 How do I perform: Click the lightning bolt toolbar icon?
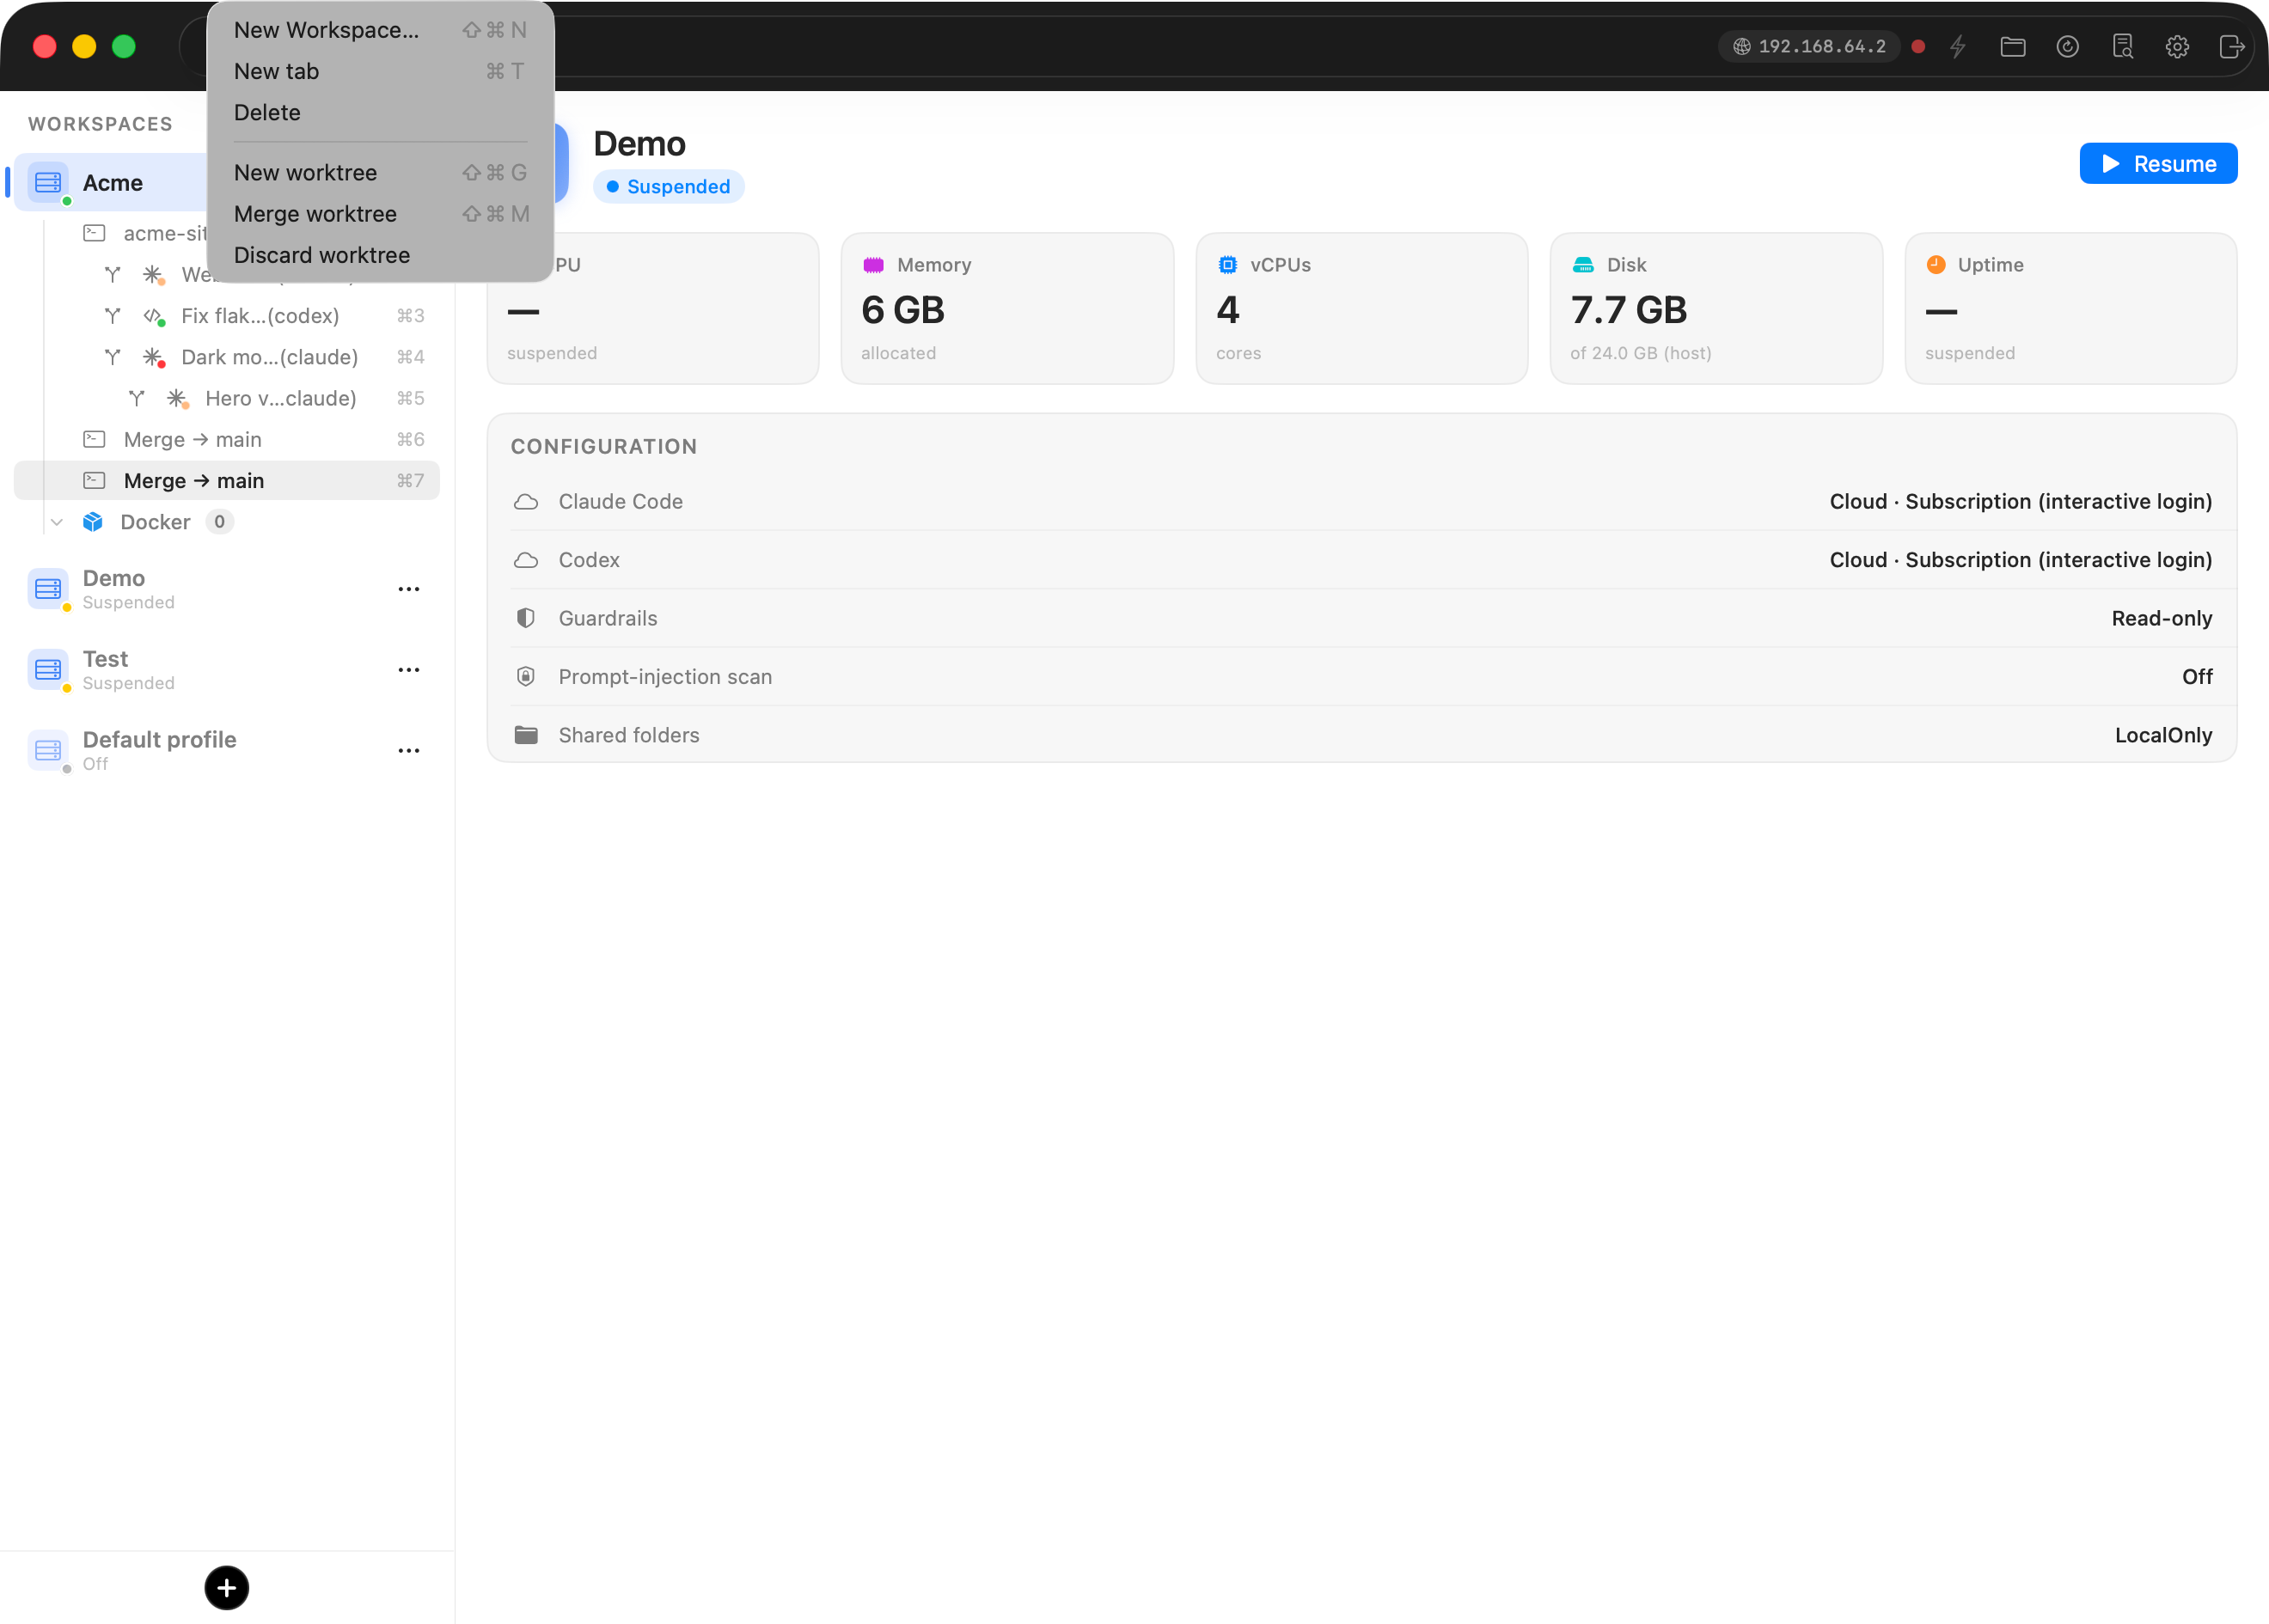1957,46
